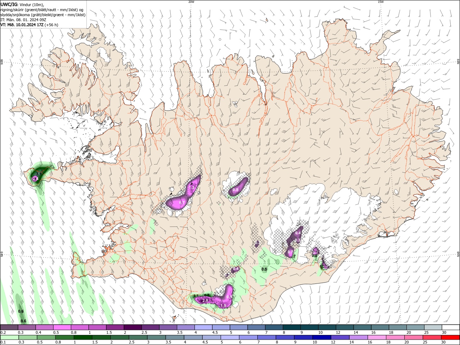Screen dimensions: 460x345
Task: Click the valid time 'VT: Mið. 10.01.2024 17Z (+56 h)'
Action: point(29,25)
